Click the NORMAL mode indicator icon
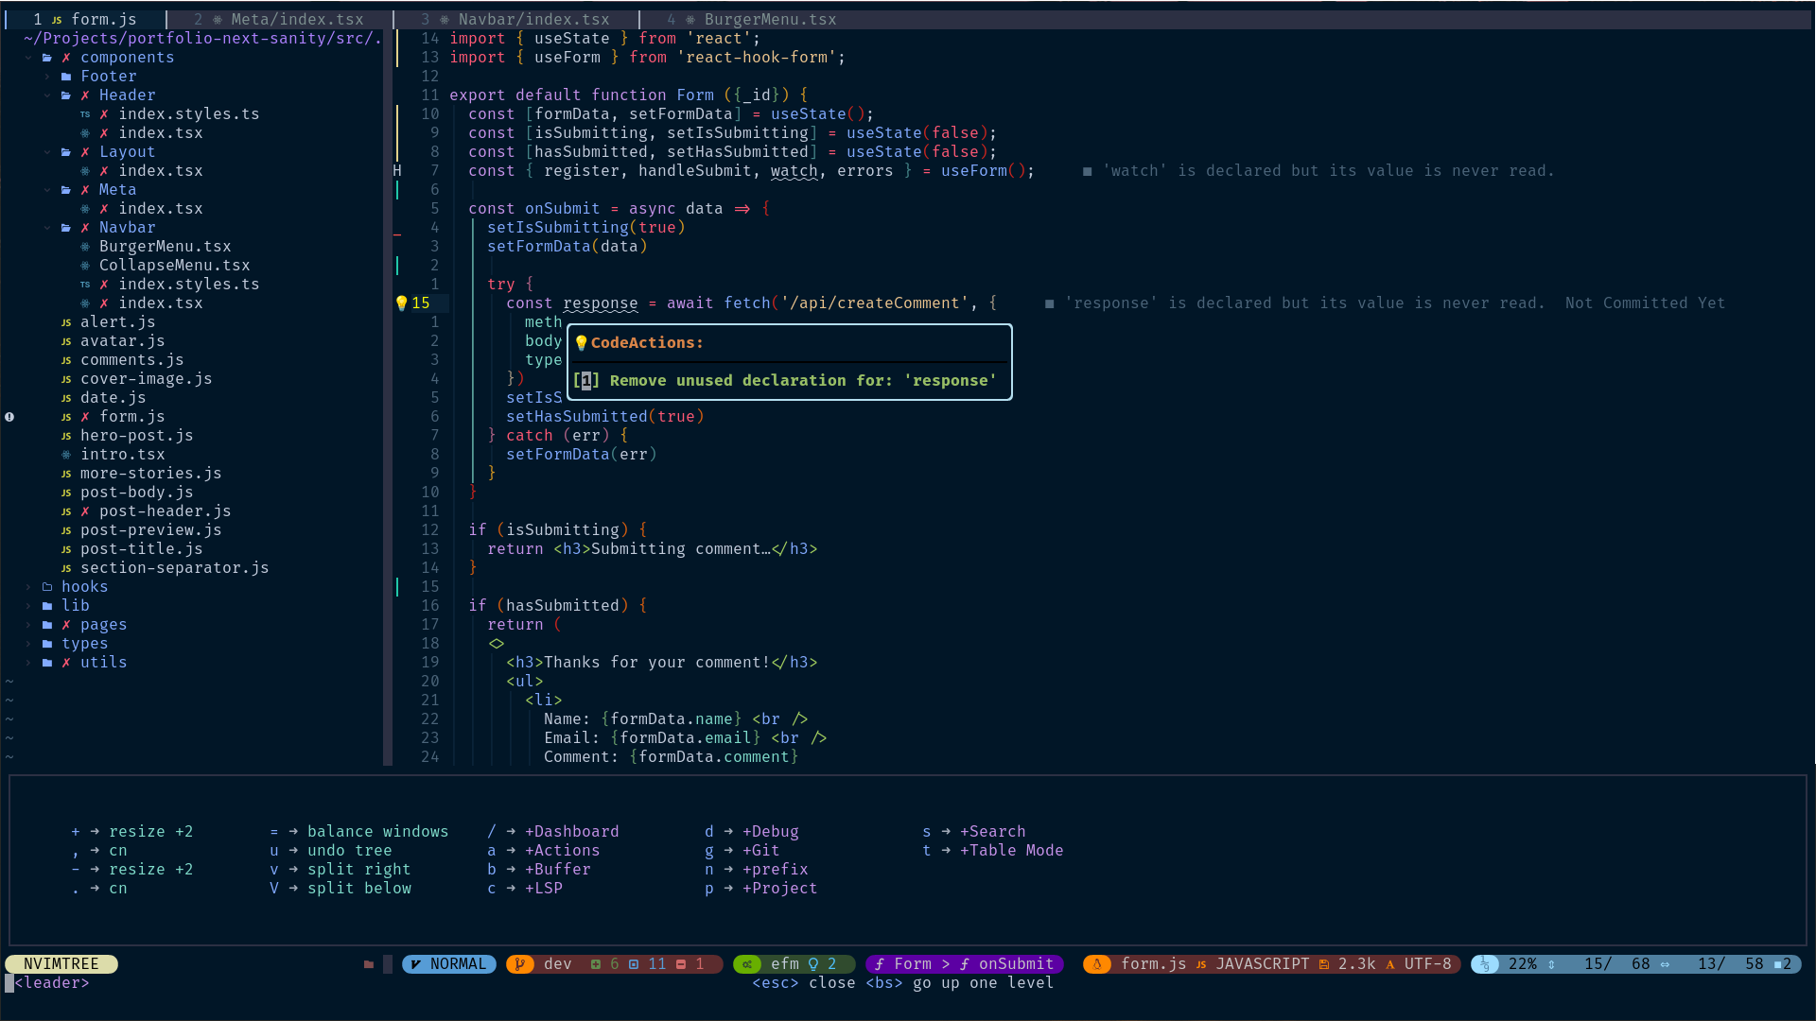 (416, 964)
